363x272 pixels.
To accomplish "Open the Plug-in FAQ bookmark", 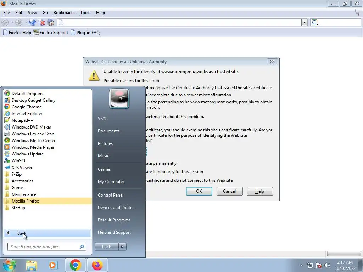I will click(x=85, y=33).
